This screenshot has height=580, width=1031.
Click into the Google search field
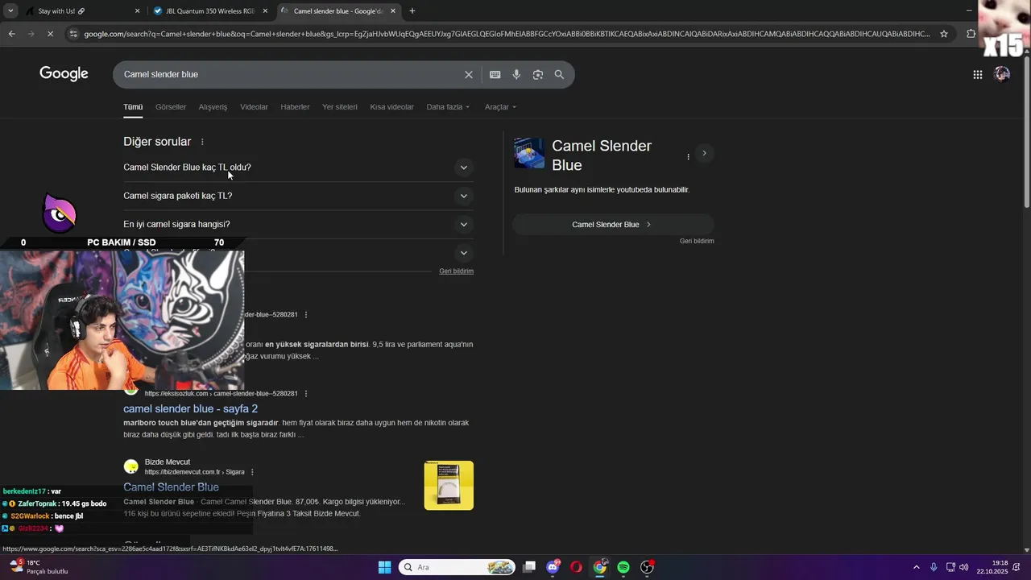coord(290,74)
